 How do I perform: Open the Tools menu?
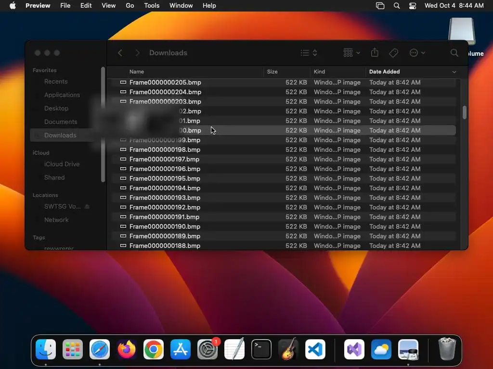point(152,6)
